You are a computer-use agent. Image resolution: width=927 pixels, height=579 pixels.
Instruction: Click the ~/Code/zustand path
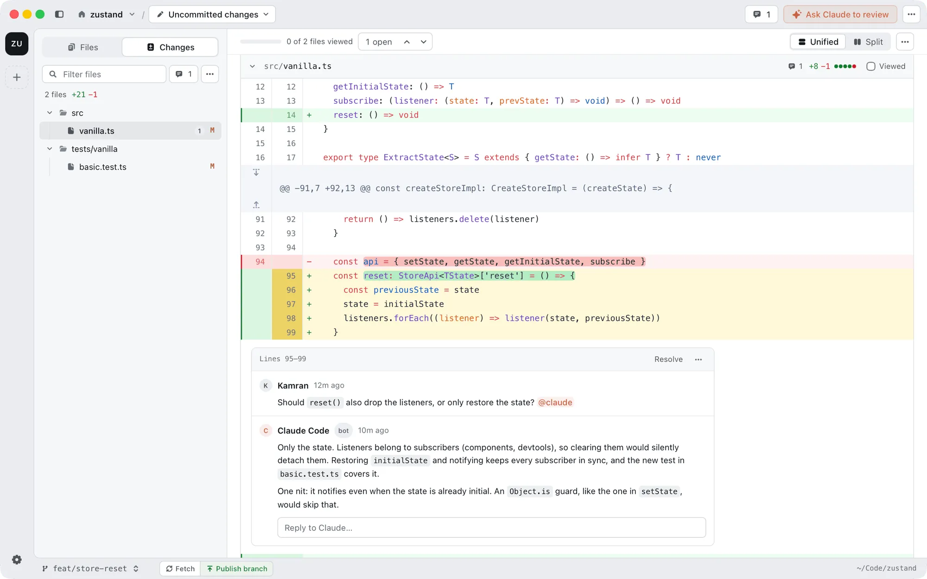tap(886, 568)
